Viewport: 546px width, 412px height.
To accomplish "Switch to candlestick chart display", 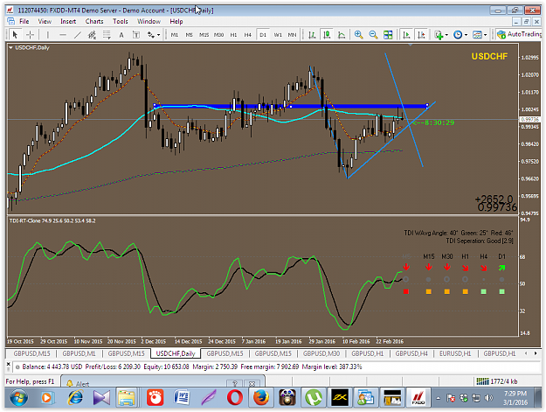I will [x=327, y=34].
